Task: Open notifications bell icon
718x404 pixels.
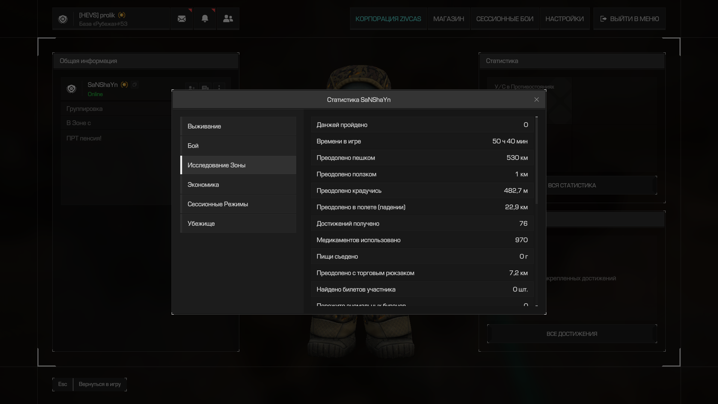Action: point(205,19)
